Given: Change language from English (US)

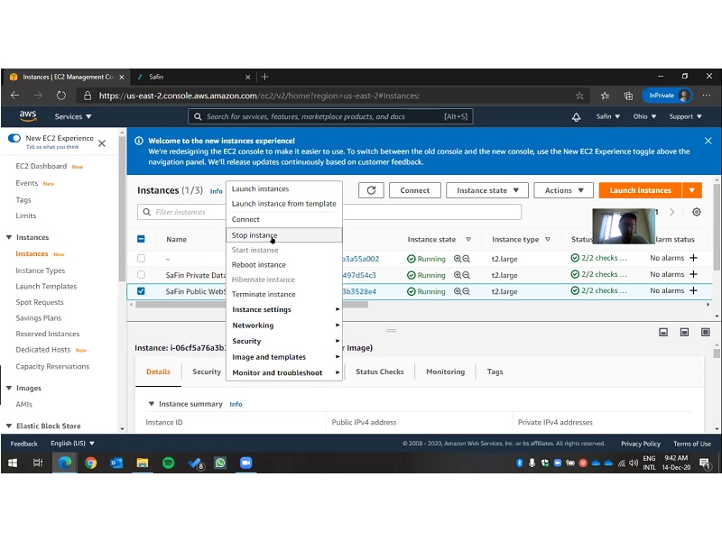Looking at the screenshot, I should [72, 444].
